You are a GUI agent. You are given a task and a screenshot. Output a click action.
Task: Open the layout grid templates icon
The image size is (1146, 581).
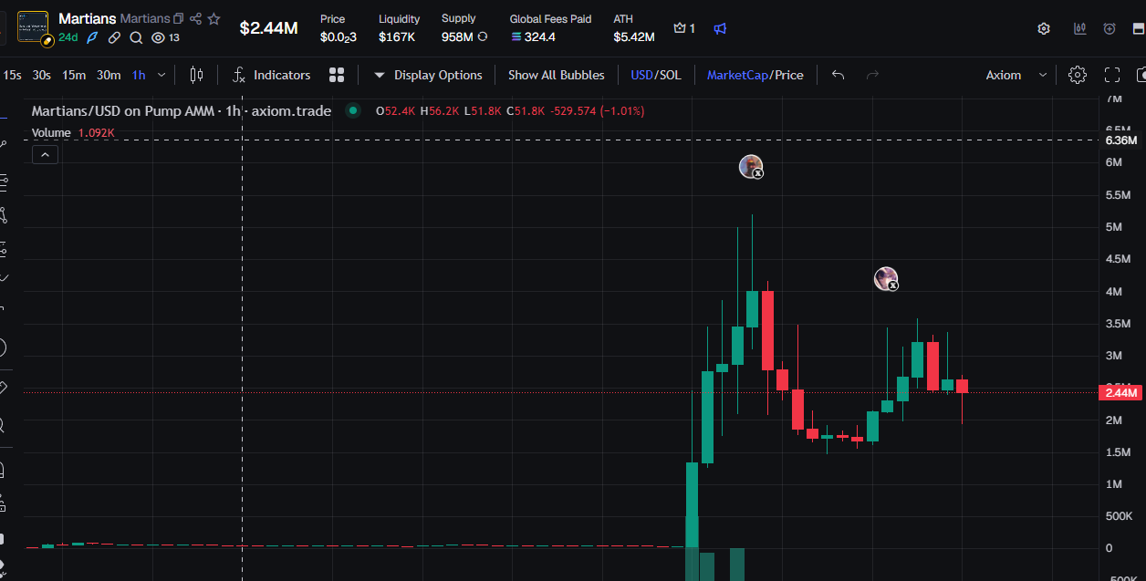point(337,75)
